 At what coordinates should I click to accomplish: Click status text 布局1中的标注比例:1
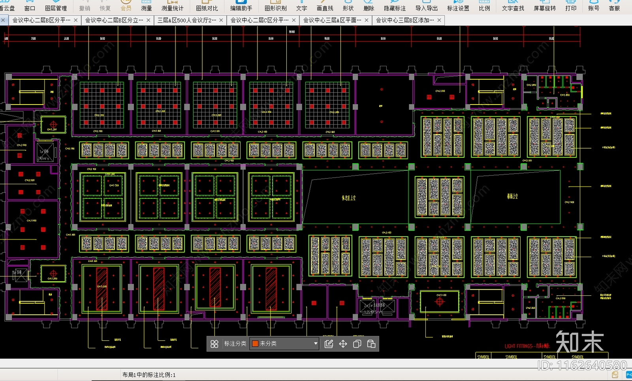[149, 375]
